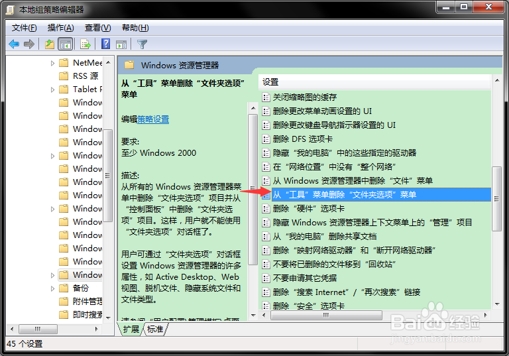Expand the Tablet tree node
Viewport: 509px width, 356px height.
tap(52, 89)
